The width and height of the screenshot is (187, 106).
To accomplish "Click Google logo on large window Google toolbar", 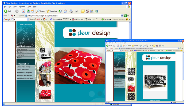I will pos(7,19).
